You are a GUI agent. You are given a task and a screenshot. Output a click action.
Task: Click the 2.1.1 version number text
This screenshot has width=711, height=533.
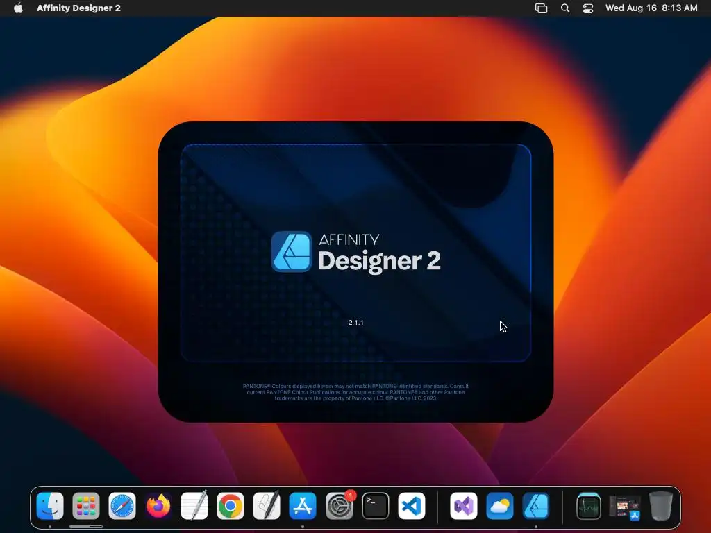tap(356, 323)
